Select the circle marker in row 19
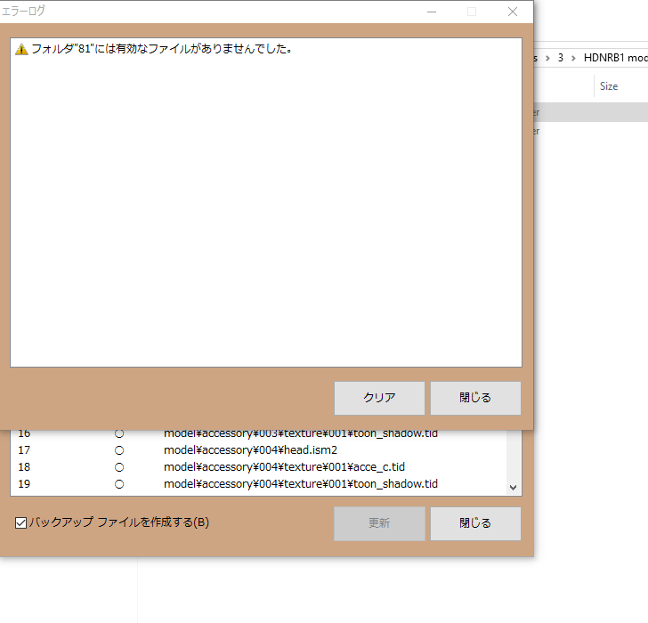 coord(119,484)
